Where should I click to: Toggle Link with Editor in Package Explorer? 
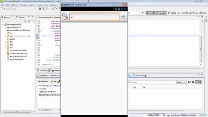point(29,21)
